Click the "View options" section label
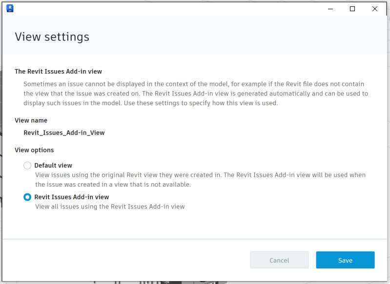Screen dimensions: 390x284 (34, 150)
